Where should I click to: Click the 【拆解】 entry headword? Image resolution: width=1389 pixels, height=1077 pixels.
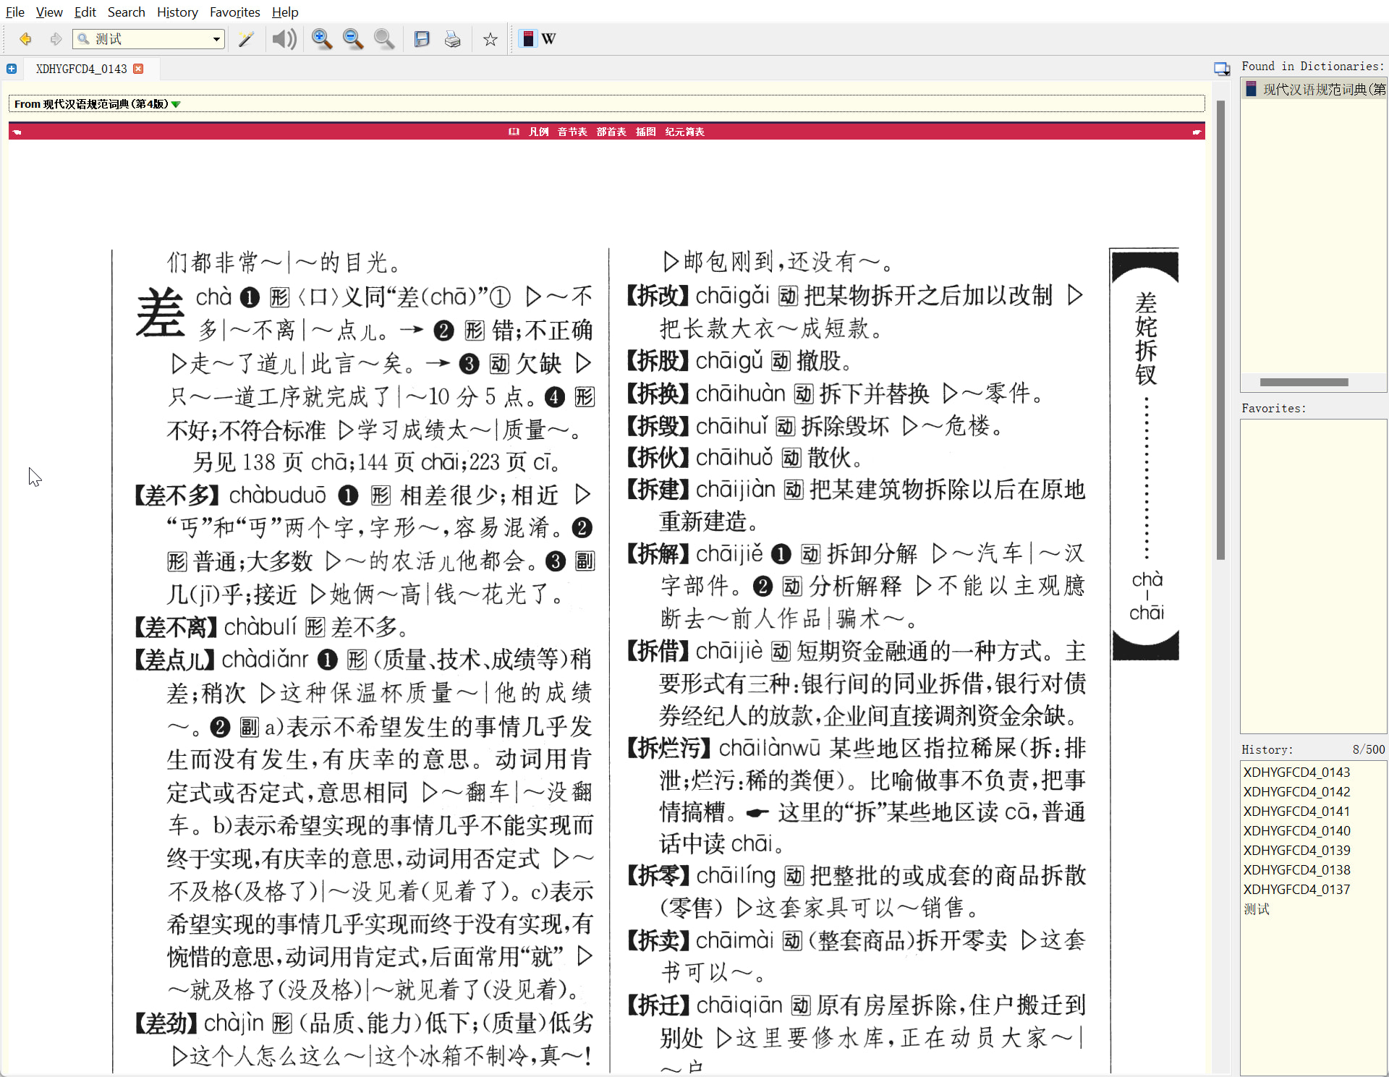658,554
